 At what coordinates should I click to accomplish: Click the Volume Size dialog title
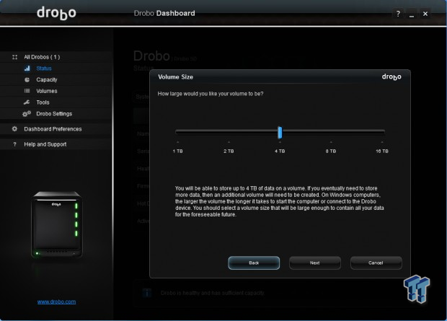(x=176, y=77)
